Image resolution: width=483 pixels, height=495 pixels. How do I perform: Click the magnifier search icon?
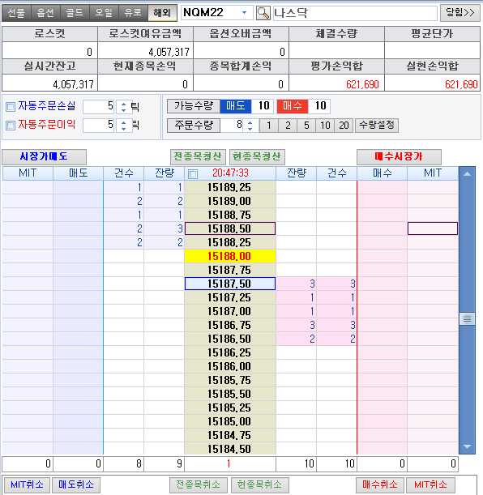click(x=263, y=13)
